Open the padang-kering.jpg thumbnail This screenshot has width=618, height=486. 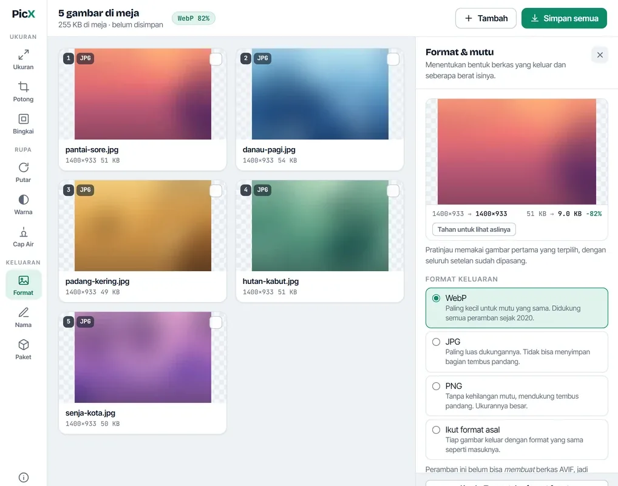pyautogui.click(x=143, y=226)
